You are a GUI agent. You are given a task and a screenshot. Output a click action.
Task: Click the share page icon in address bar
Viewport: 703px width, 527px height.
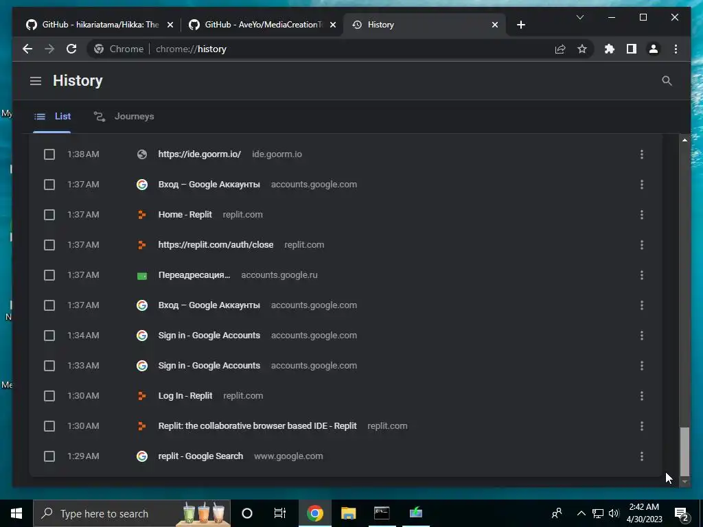560,49
